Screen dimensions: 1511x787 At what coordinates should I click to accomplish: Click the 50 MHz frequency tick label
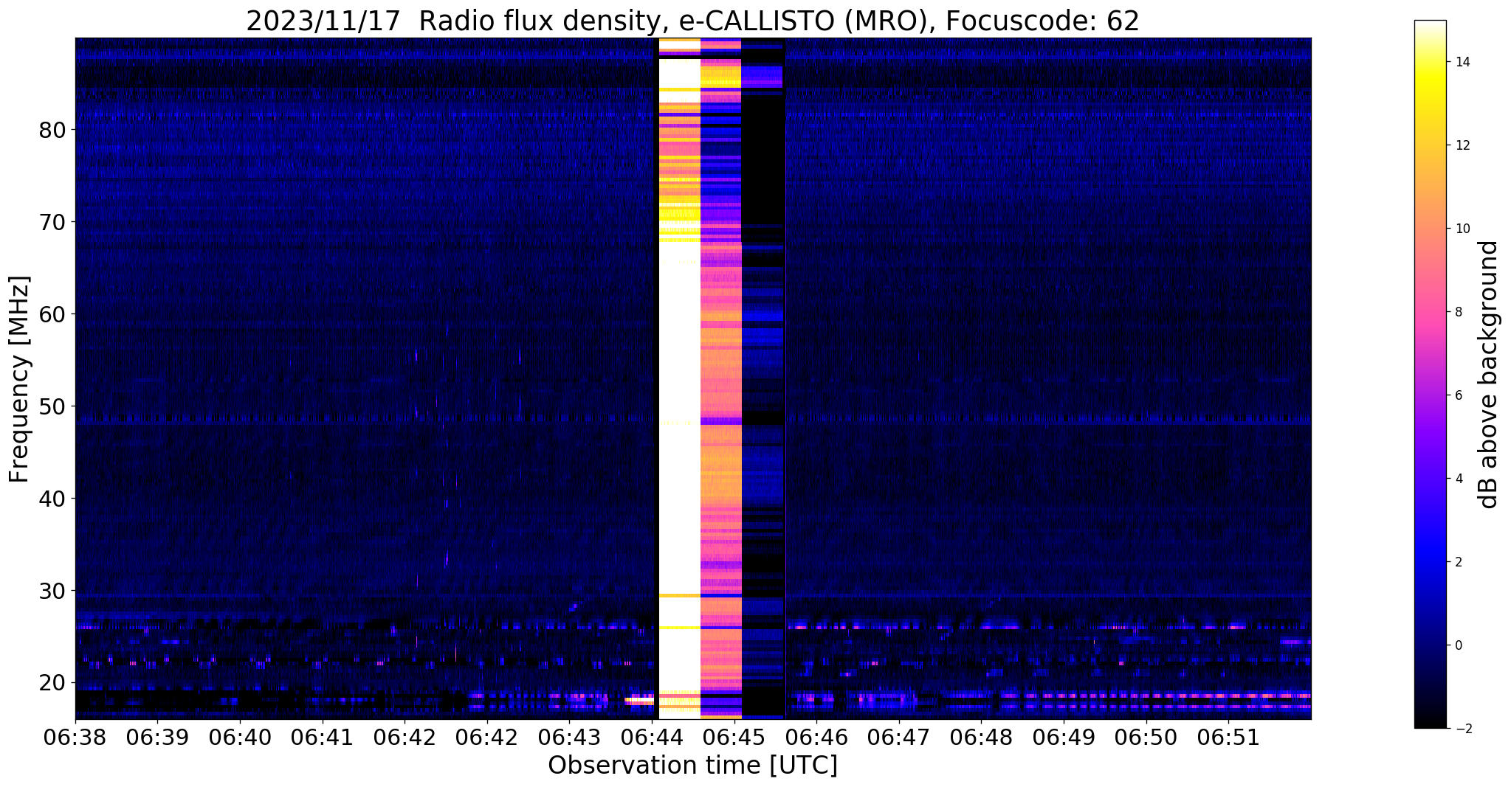click(52, 406)
